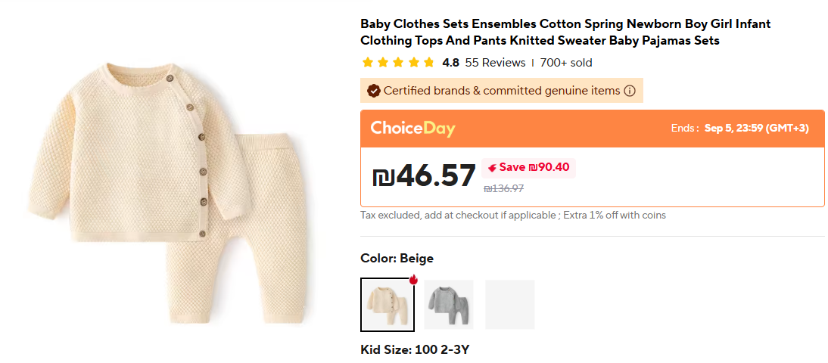
Task: Click the ChoiceDay logo
Action: pyautogui.click(x=412, y=128)
